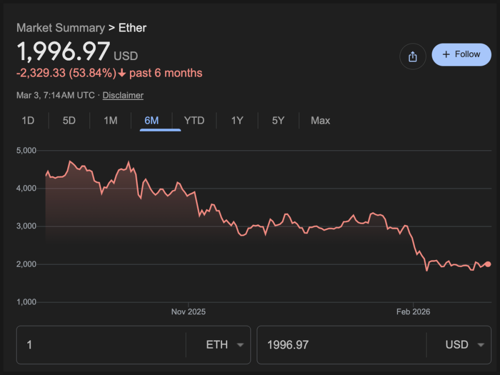
Task: Click the share icon button
Action: [x=413, y=56]
